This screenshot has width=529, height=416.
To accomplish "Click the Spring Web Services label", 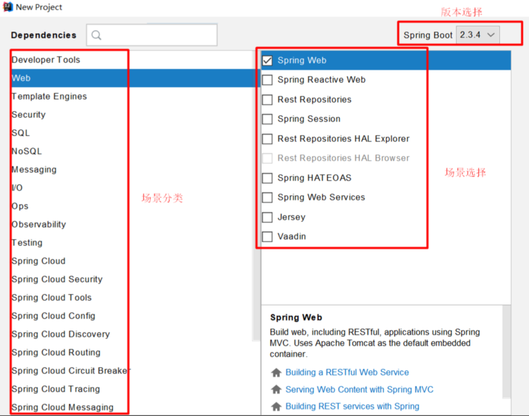I will point(321,198).
